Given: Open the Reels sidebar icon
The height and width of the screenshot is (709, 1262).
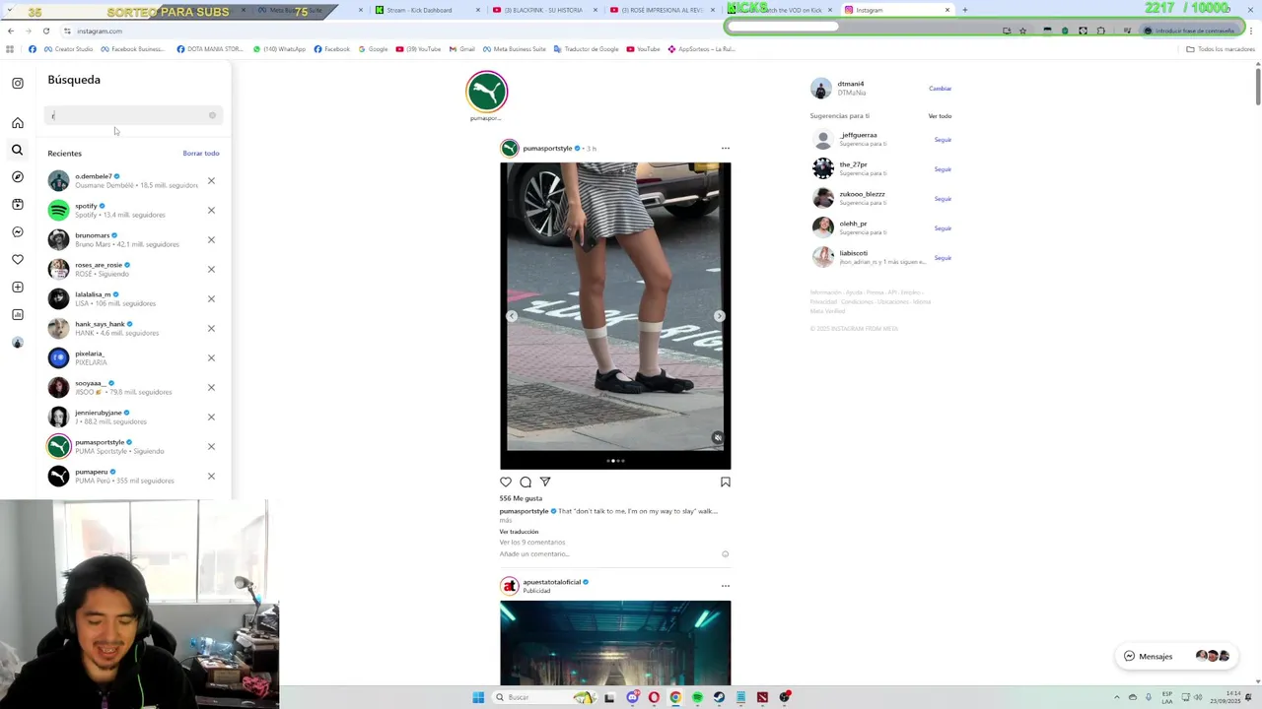Looking at the screenshot, I should point(17,205).
